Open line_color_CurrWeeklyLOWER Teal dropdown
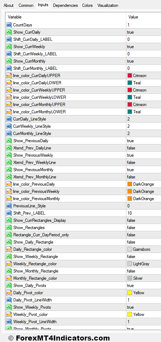 click(x=144, y=97)
